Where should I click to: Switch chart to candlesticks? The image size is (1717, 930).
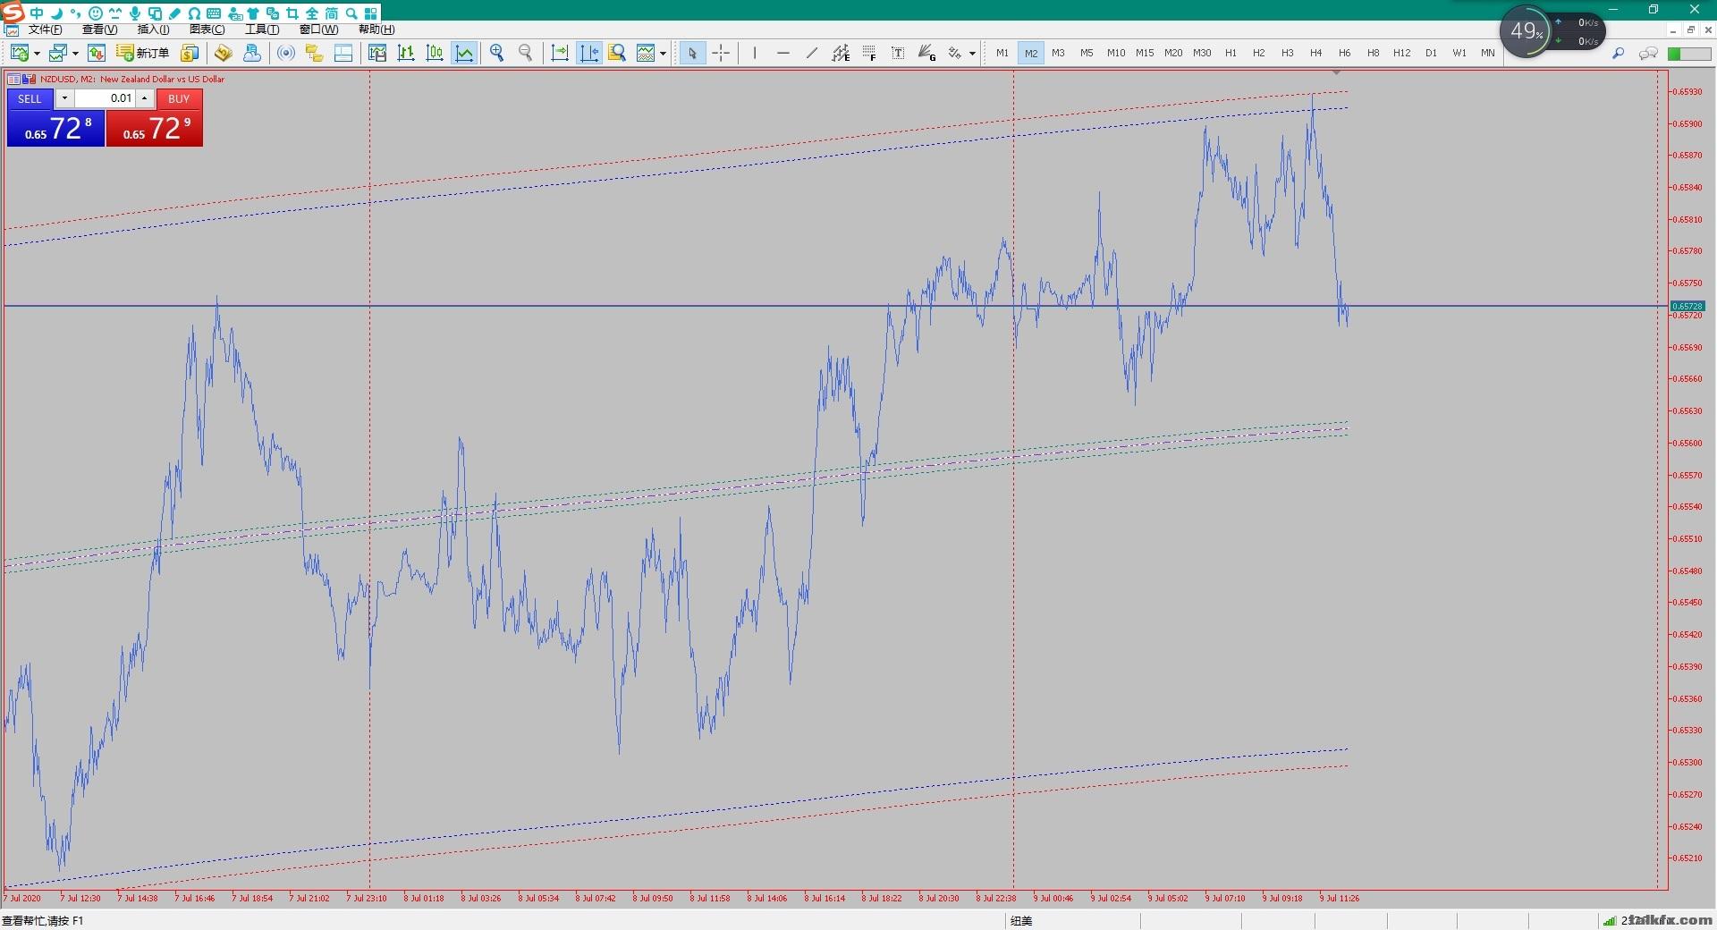[x=435, y=54]
